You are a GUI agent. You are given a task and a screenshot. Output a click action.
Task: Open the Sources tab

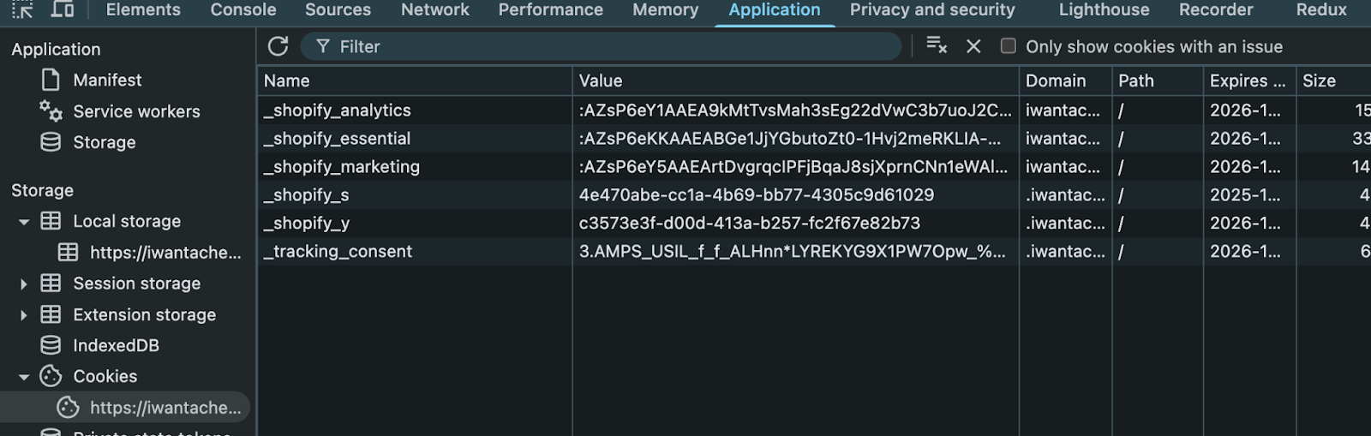(338, 10)
